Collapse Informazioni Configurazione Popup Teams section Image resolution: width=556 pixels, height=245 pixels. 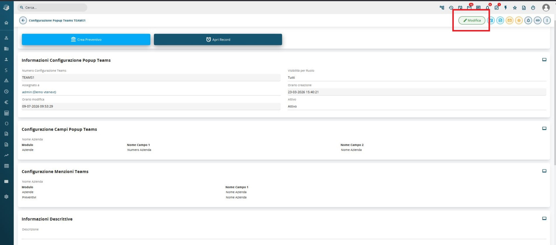point(544,60)
